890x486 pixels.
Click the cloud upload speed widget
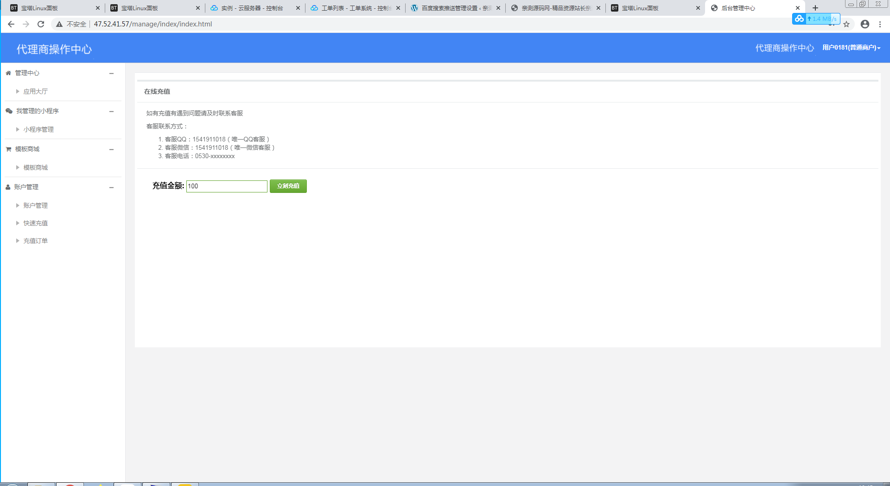tap(816, 19)
